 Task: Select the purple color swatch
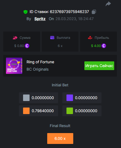pyautogui.click(x=70, y=98)
